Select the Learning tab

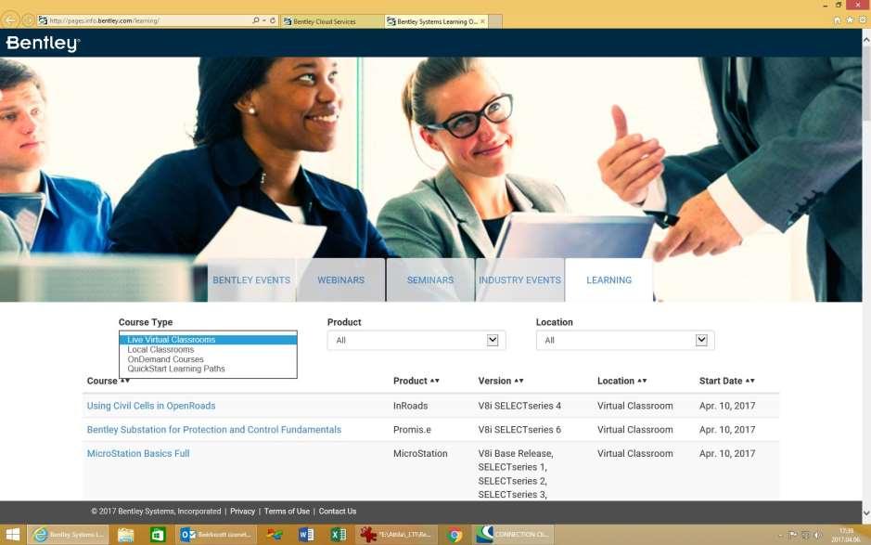click(608, 280)
